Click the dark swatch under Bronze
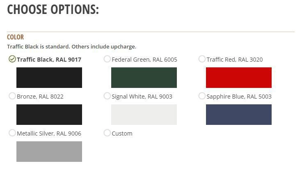Screen dimensions: 302x175 point(49,115)
